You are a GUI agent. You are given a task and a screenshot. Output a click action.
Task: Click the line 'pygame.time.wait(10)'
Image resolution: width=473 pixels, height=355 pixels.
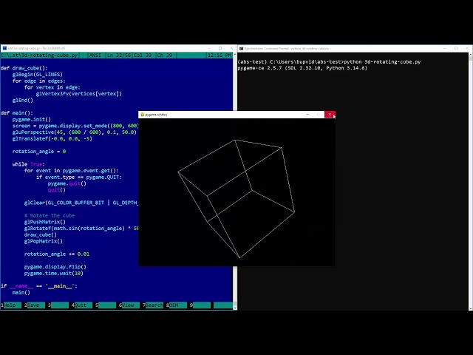[x=54, y=273]
